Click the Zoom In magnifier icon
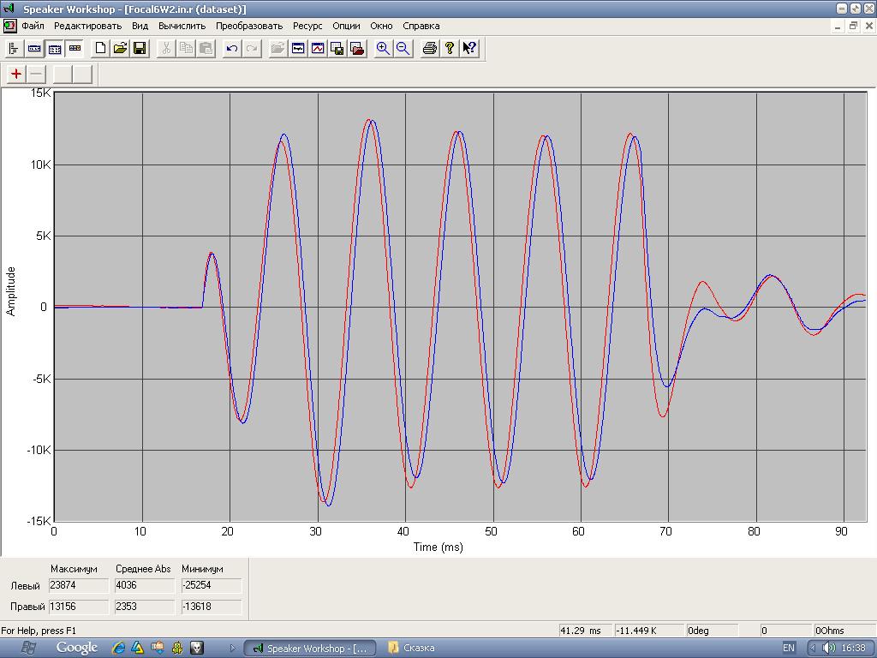 coord(383,49)
